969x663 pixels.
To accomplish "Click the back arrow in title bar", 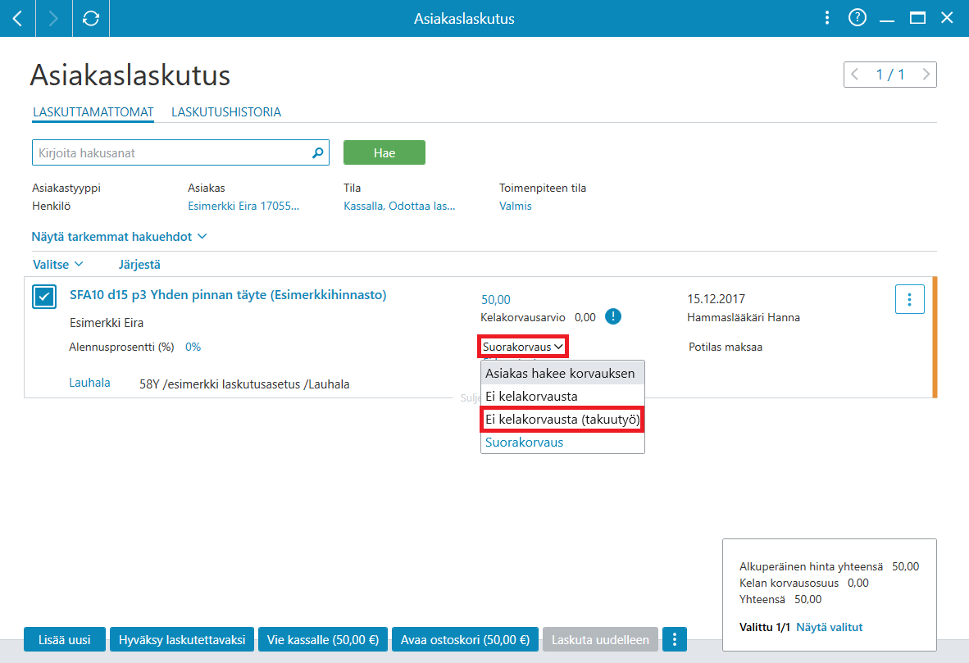I will point(17,19).
